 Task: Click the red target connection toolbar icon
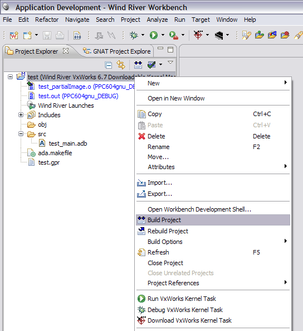(x=198, y=35)
